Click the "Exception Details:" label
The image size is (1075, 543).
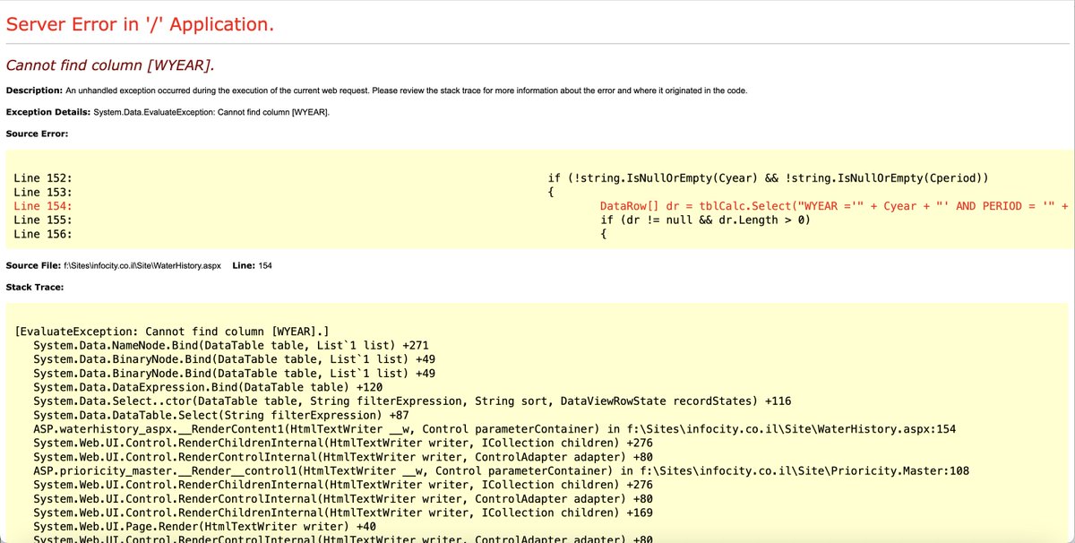click(x=48, y=112)
